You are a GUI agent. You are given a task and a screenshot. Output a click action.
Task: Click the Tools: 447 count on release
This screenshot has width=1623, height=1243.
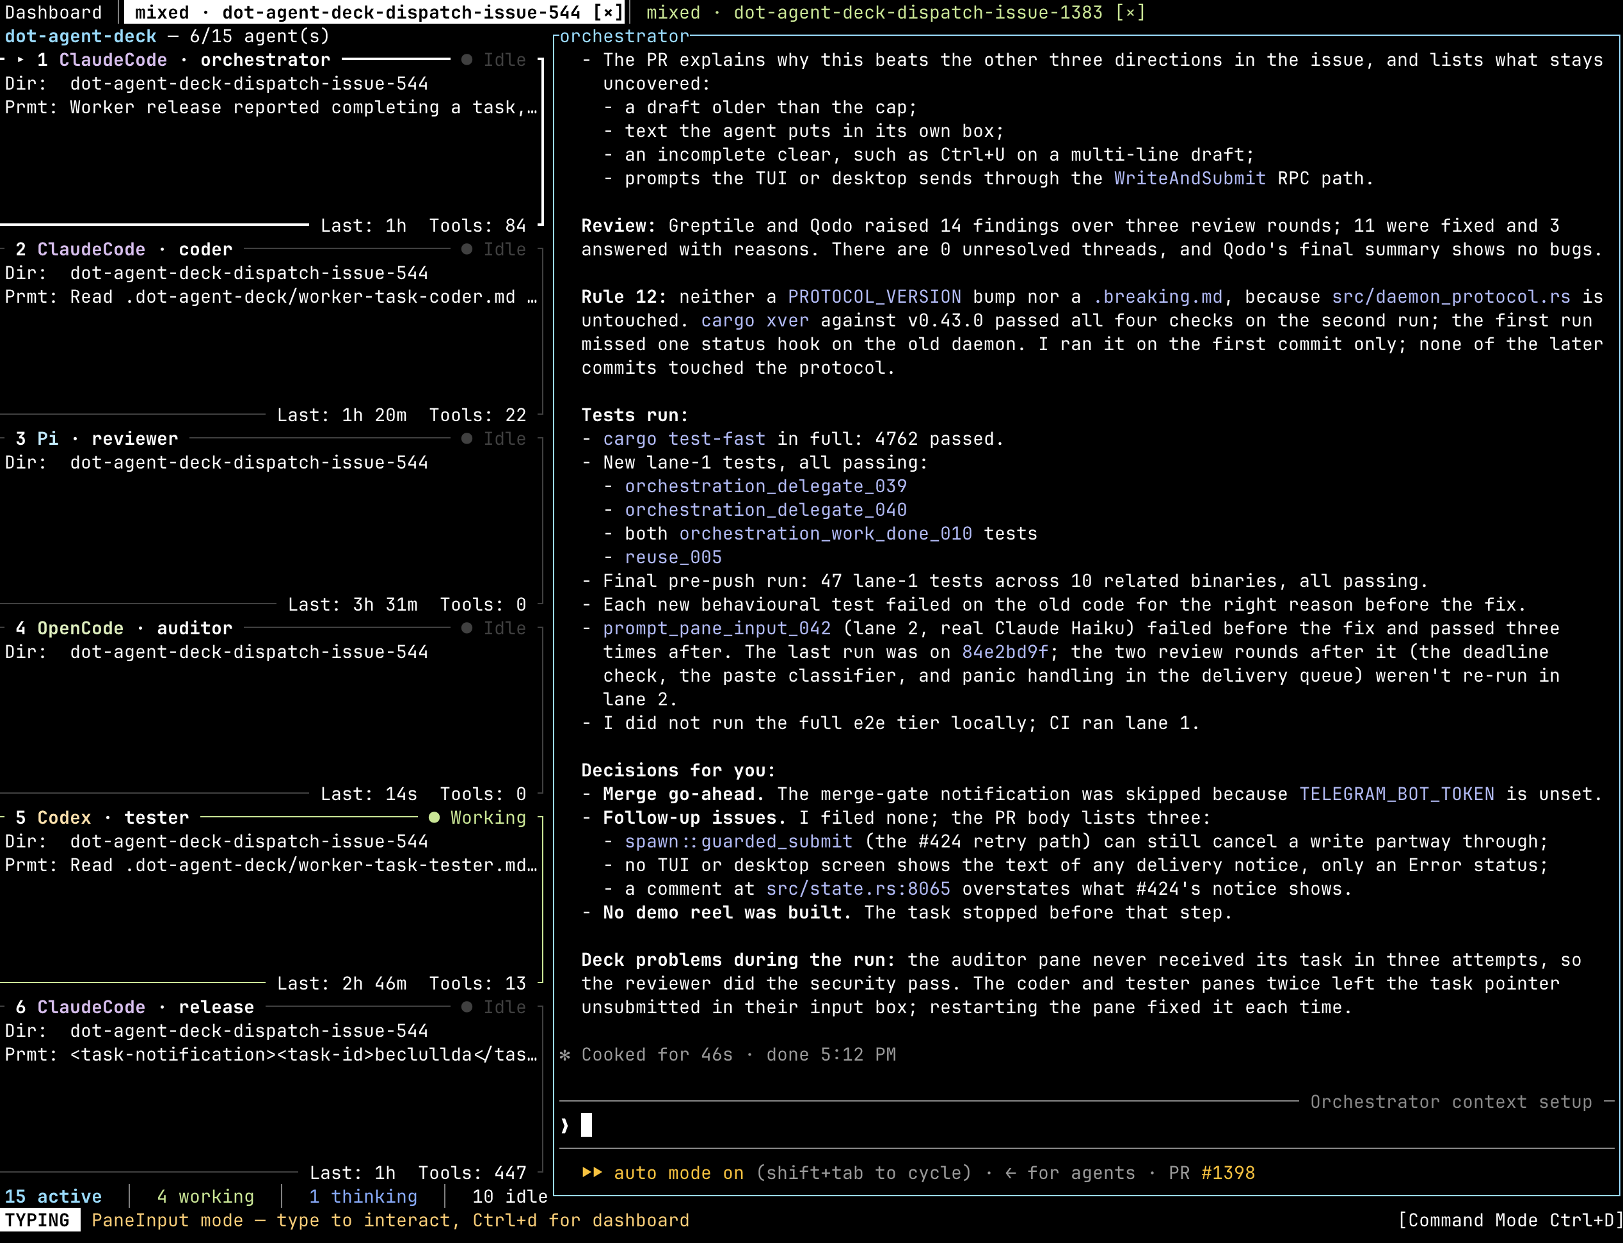click(472, 1173)
